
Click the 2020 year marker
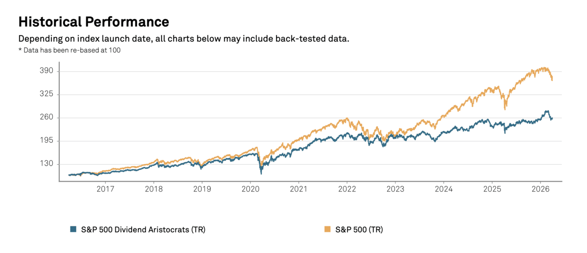(250, 189)
